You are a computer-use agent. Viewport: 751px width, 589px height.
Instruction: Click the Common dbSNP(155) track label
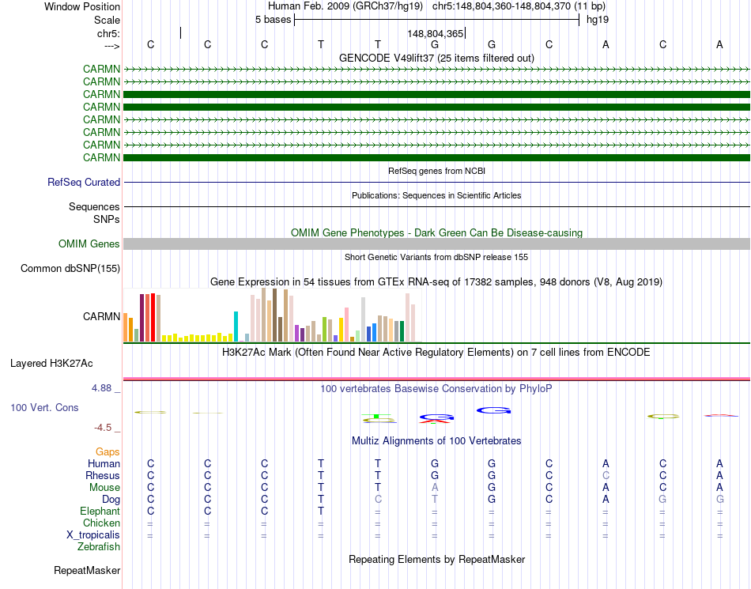pyautogui.click(x=70, y=268)
